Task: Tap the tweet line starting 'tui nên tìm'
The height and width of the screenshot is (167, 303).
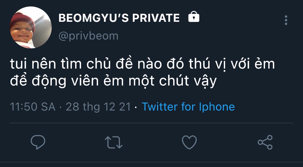Action: tap(142, 64)
